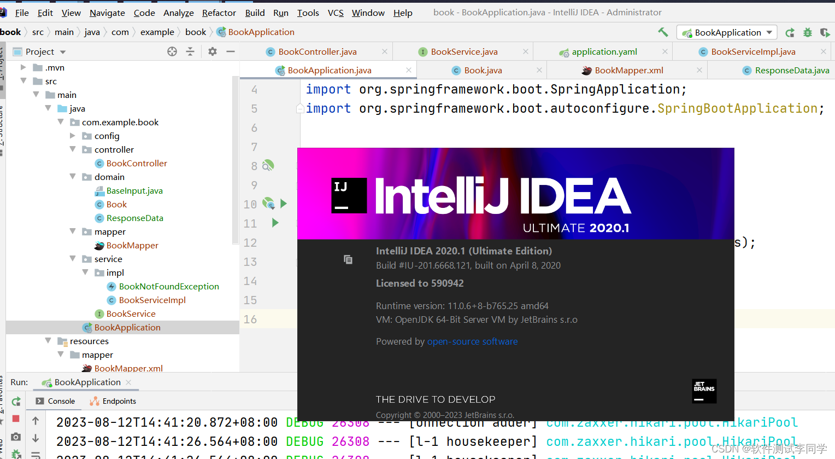Viewport: 835px width, 459px height.
Task: Dump threads with the camera icon
Action: (x=16, y=437)
